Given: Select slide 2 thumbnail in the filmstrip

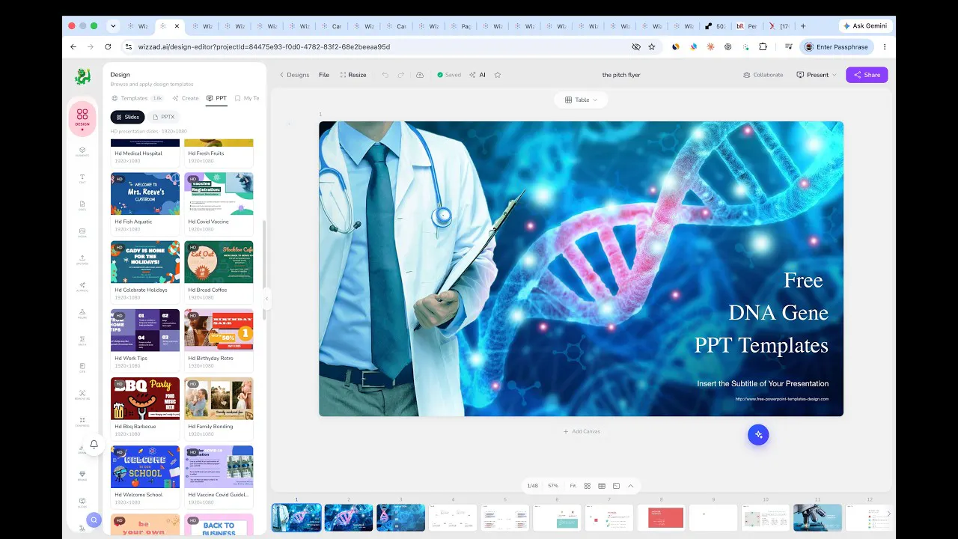Looking at the screenshot, I should pyautogui.click(x=349, y=517).
